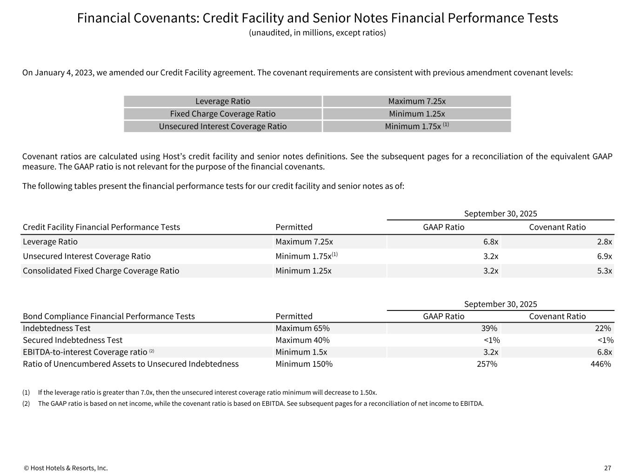The image size is (635, 476).
Task: Click the Bond Compliance Financial Performance Tests header
Action: point(109,316)
